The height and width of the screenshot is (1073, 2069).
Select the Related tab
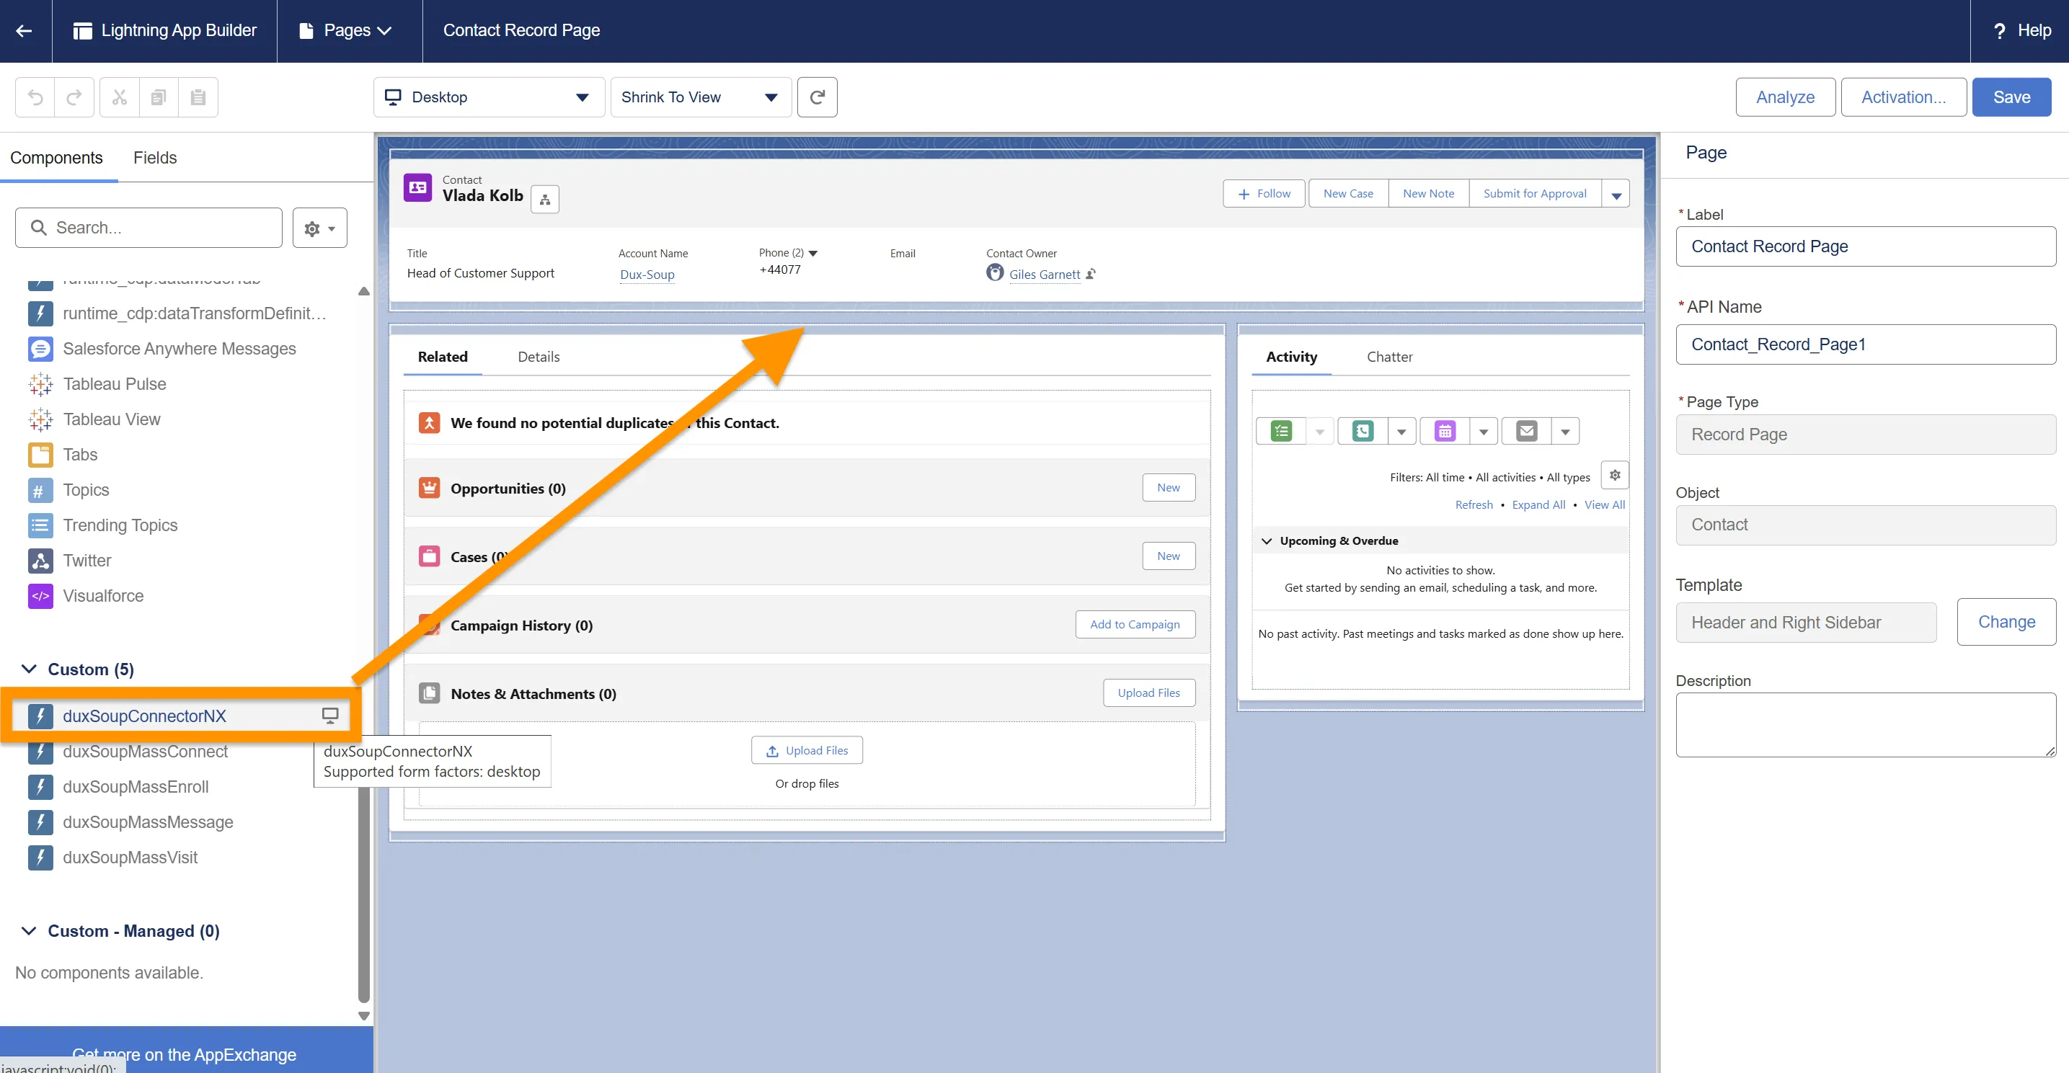pyautogui.click(x=443, y=357)
